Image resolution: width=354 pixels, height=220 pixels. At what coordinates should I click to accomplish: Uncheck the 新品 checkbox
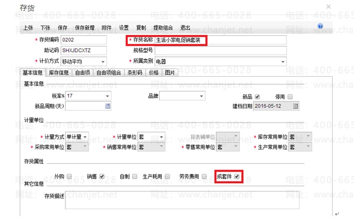(257, 97)
